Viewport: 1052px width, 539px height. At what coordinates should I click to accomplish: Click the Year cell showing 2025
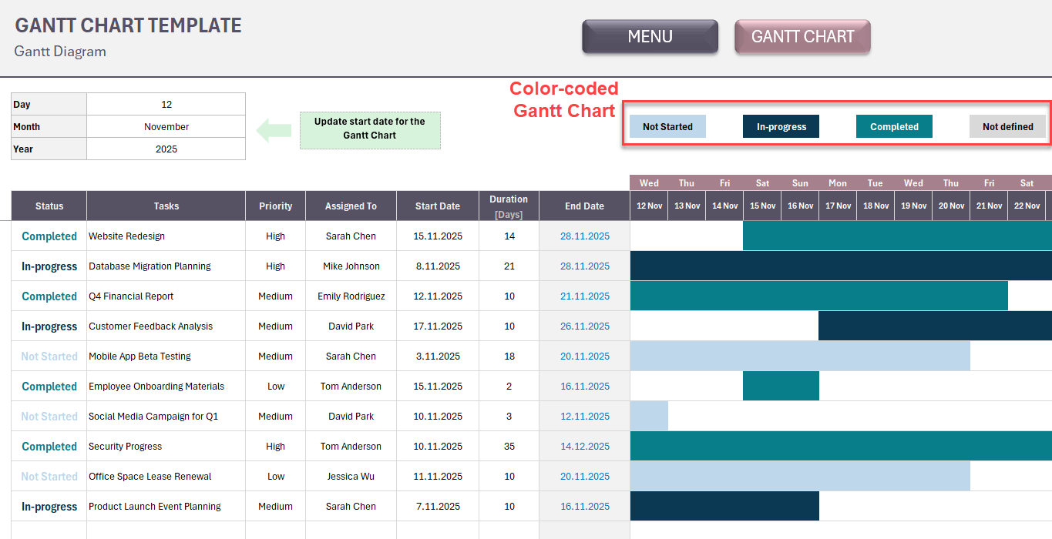point(166,149)
